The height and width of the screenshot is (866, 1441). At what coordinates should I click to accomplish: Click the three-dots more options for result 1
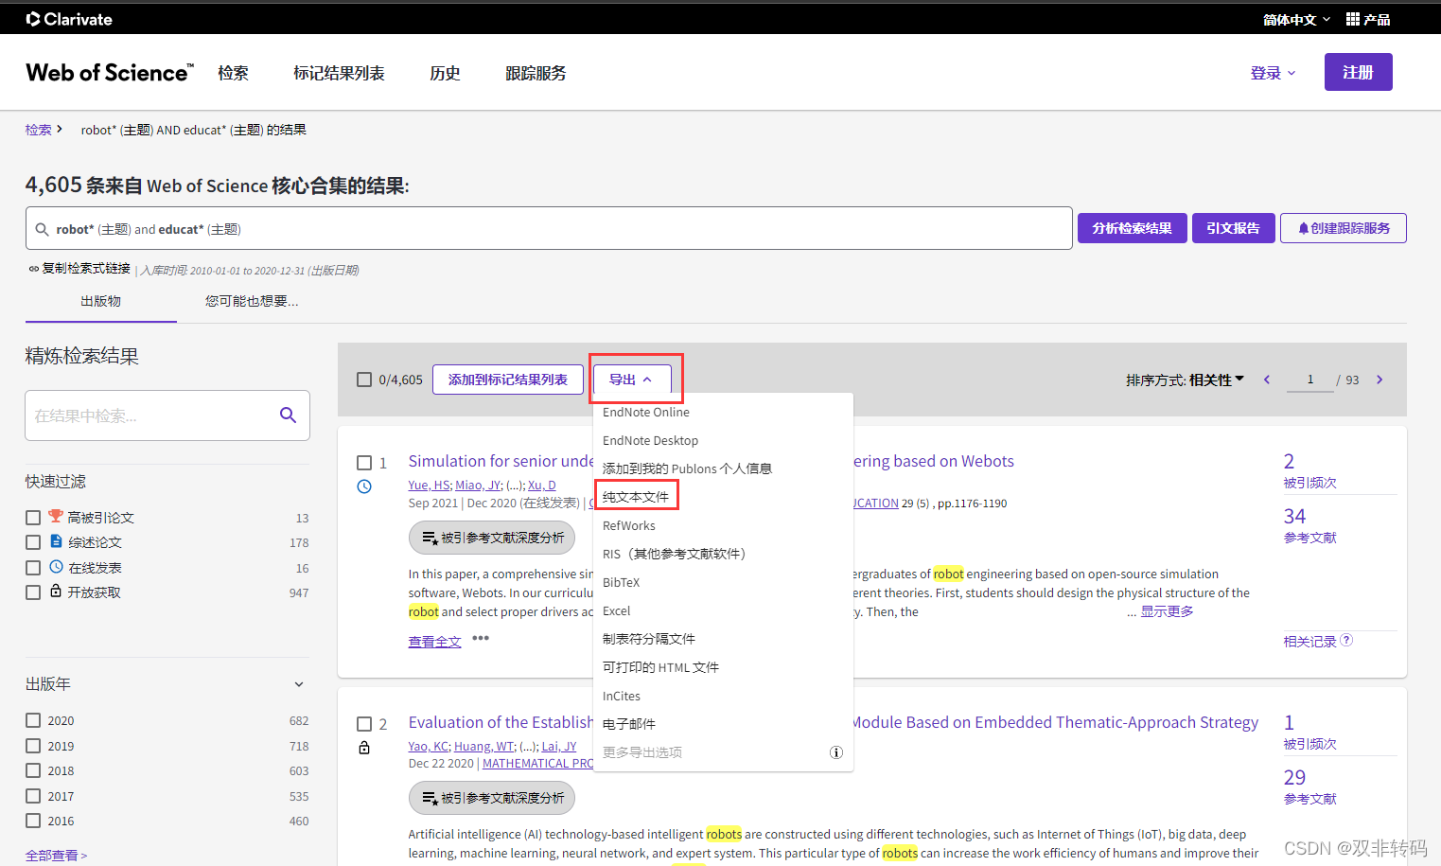coord(481,638)
